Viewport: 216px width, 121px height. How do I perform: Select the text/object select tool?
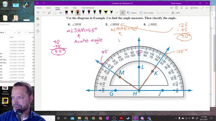tap(49, 13)
